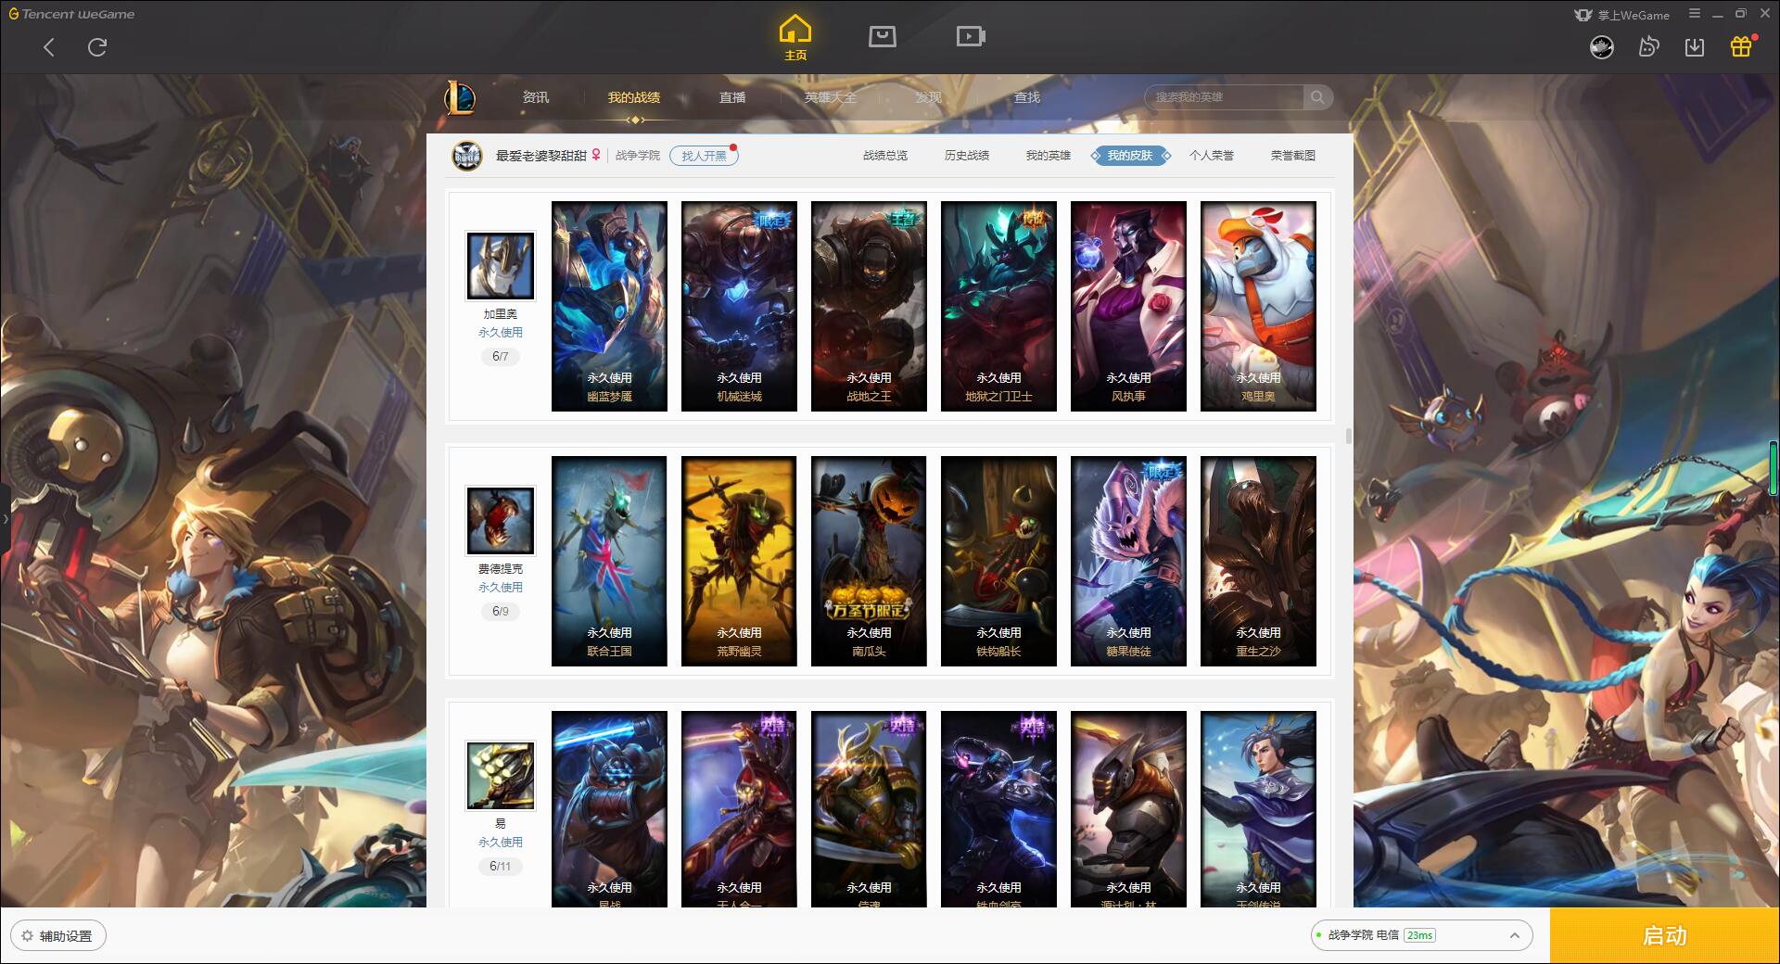Screen dimensions: 1780x964
Task: Open the 战绩总览 sub-tab
Action: pyautogui.click(x=885, y=156)
